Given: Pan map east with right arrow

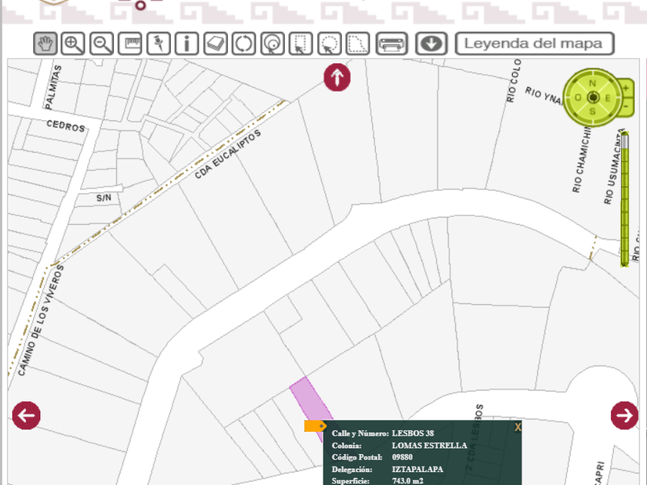Looking at the screenshot, I should [x=624, y=416].
